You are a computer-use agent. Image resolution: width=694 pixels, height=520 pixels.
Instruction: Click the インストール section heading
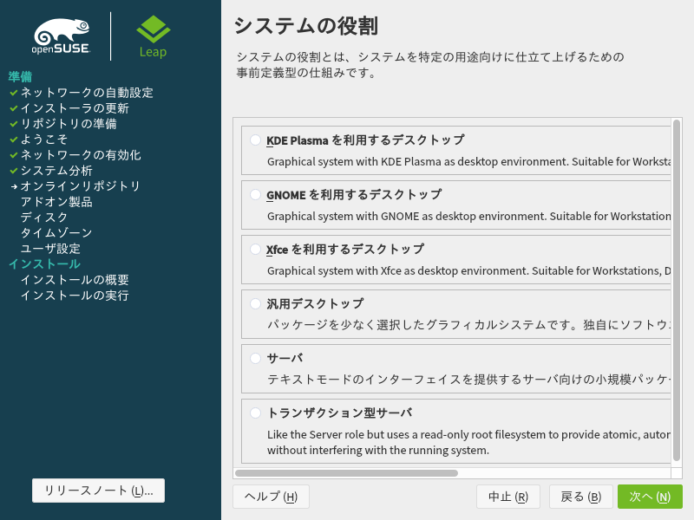44,264
